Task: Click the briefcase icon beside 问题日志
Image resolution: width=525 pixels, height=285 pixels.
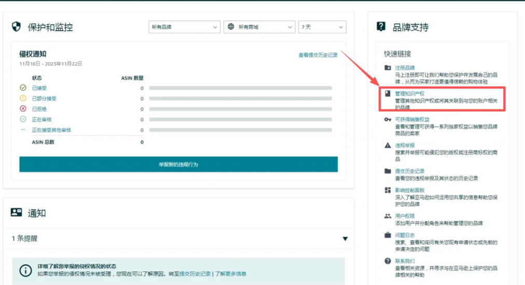Action: click(388, 235)
